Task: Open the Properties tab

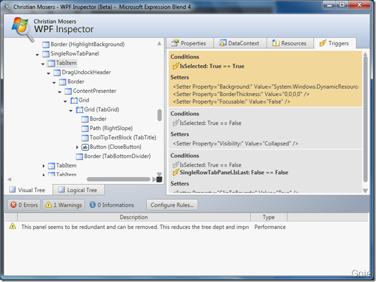Action: pos(190,43)
